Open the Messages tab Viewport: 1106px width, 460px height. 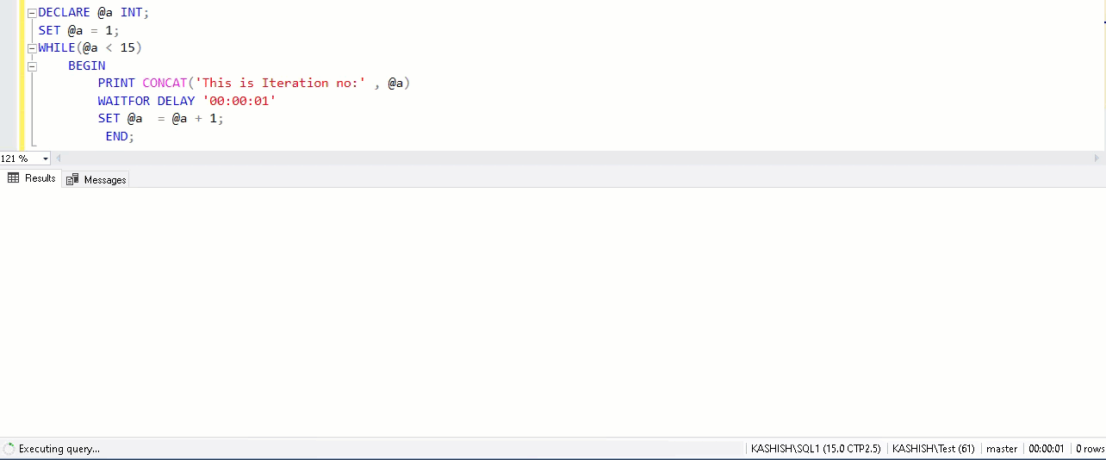tap(96, 179)
